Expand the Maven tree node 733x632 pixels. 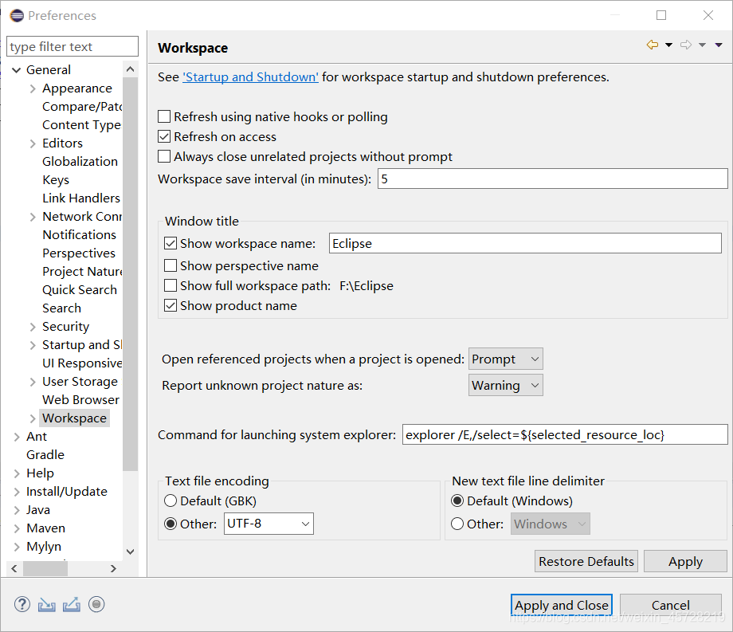tap(17, 528)
